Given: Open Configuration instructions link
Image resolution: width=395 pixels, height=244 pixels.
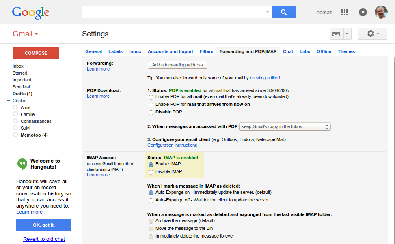Looking at the screenshot, I should (x=172, y=145).
